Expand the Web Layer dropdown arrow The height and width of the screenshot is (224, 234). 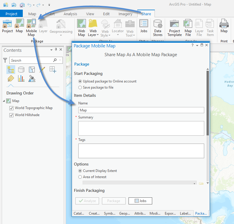98,35
